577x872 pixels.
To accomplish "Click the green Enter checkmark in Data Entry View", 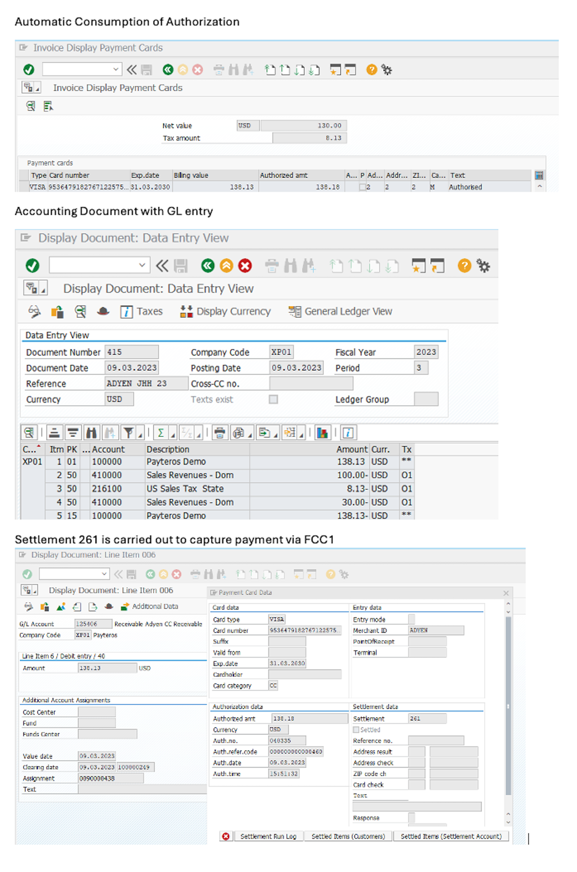I will point(32,266).
